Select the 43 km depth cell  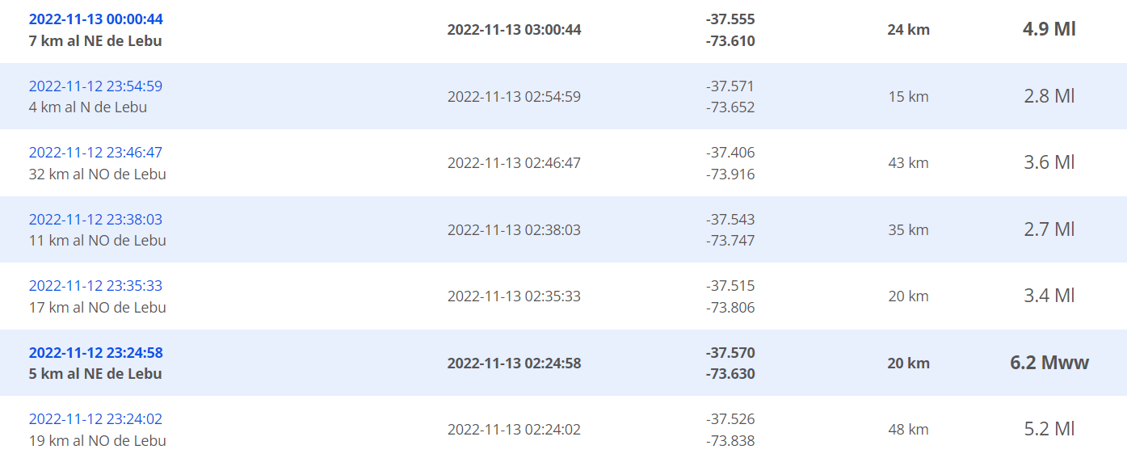908,163
